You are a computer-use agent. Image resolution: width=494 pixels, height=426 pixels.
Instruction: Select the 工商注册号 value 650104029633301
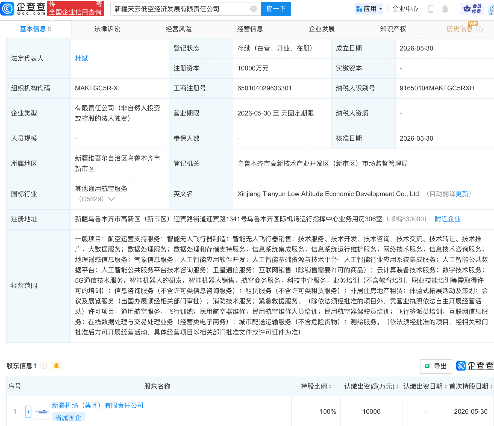tap(264, 88)
